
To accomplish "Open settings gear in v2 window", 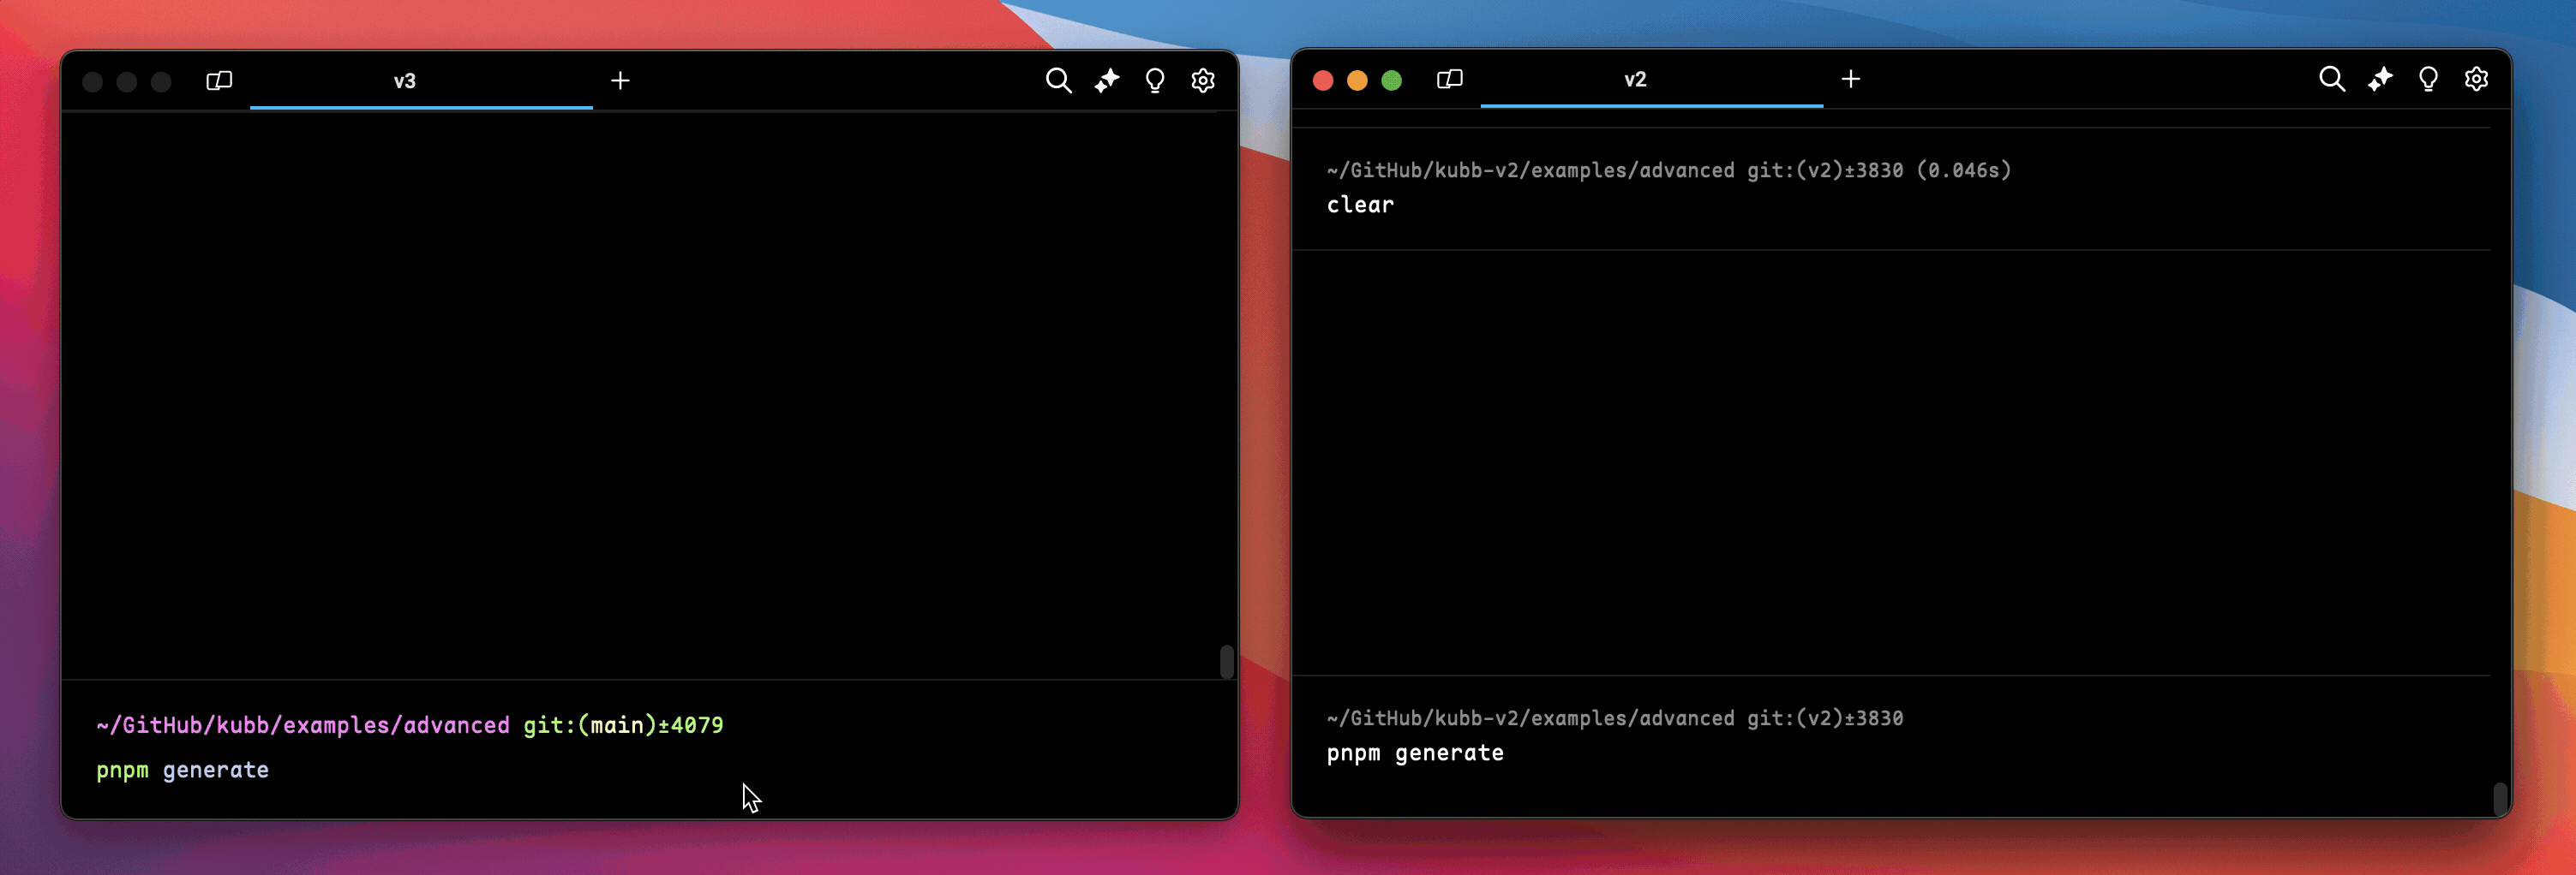I will [2476, 79].
